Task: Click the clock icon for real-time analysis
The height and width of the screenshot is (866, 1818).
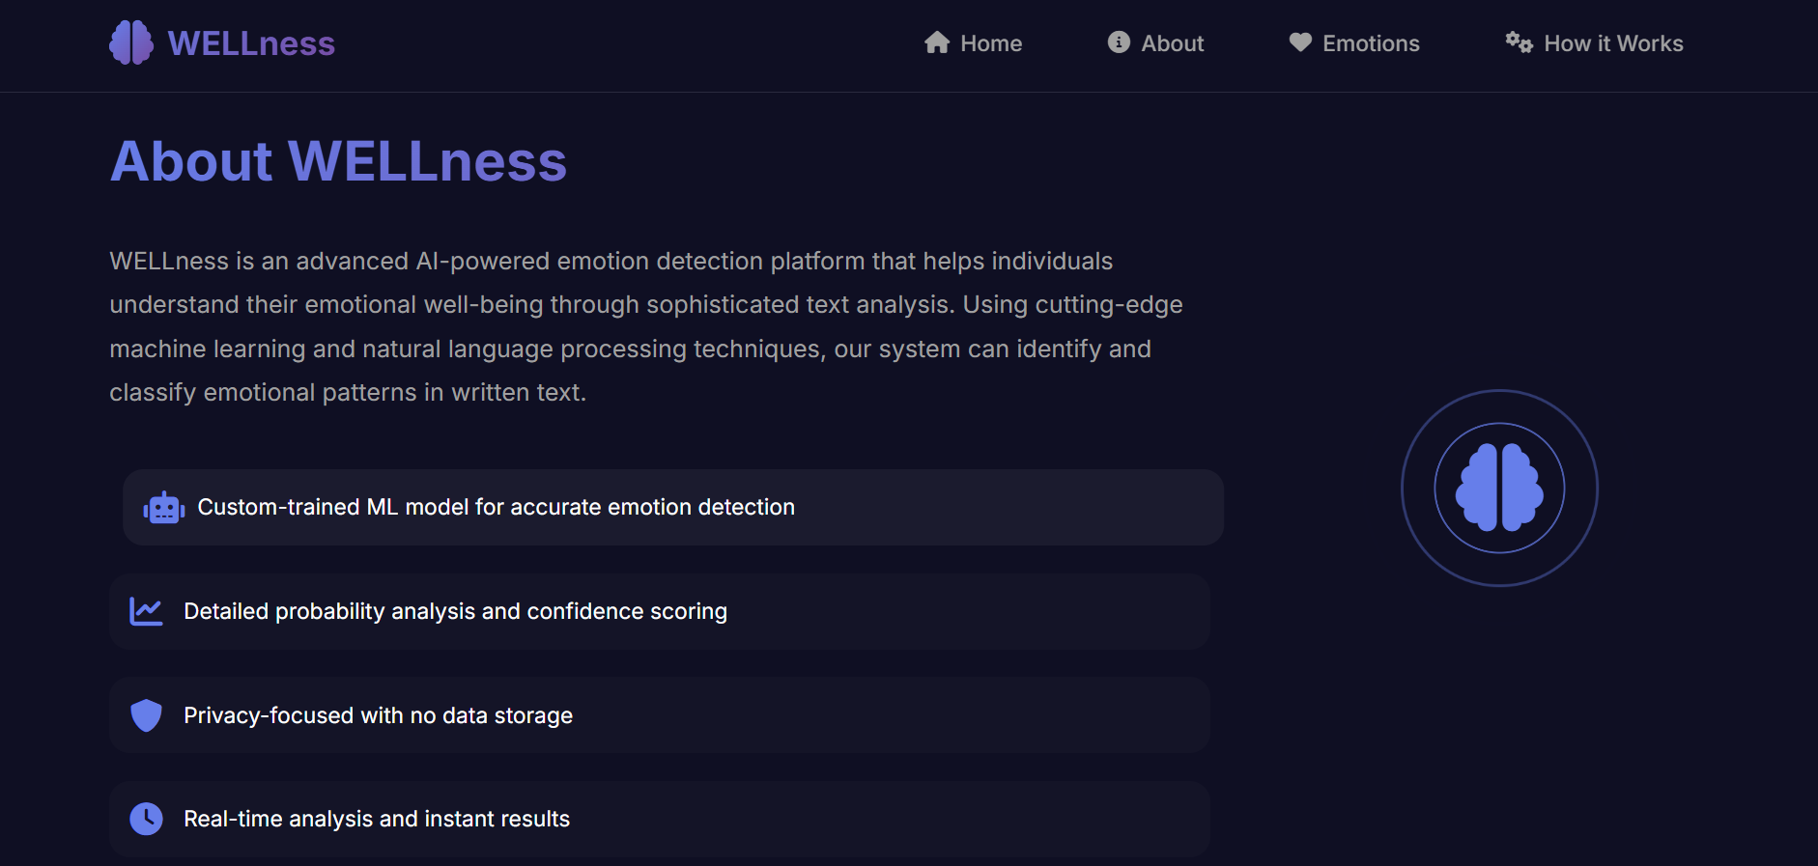Action: pyautogui.click(x=146, y=818)
